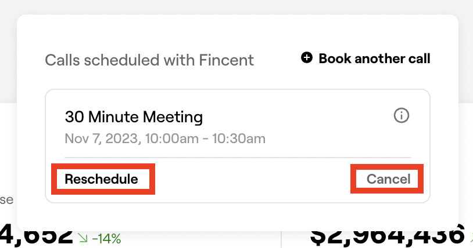Click the green downward arrow trend icon
This screenshot has height=248, width=473.
83,238
